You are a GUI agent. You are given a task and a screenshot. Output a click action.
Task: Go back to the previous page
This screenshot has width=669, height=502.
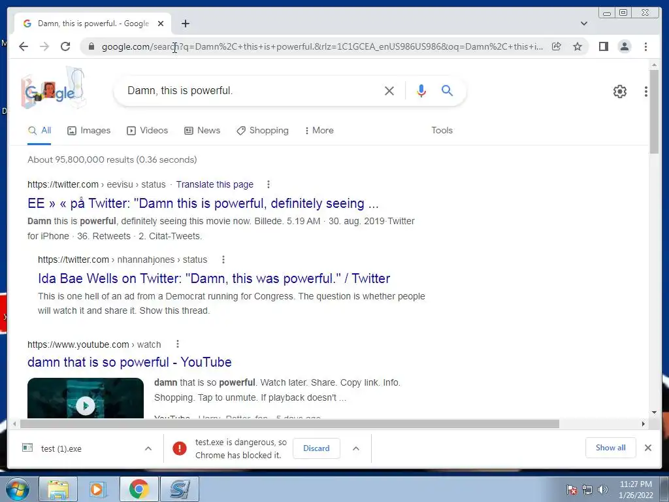tap(24, 46)
